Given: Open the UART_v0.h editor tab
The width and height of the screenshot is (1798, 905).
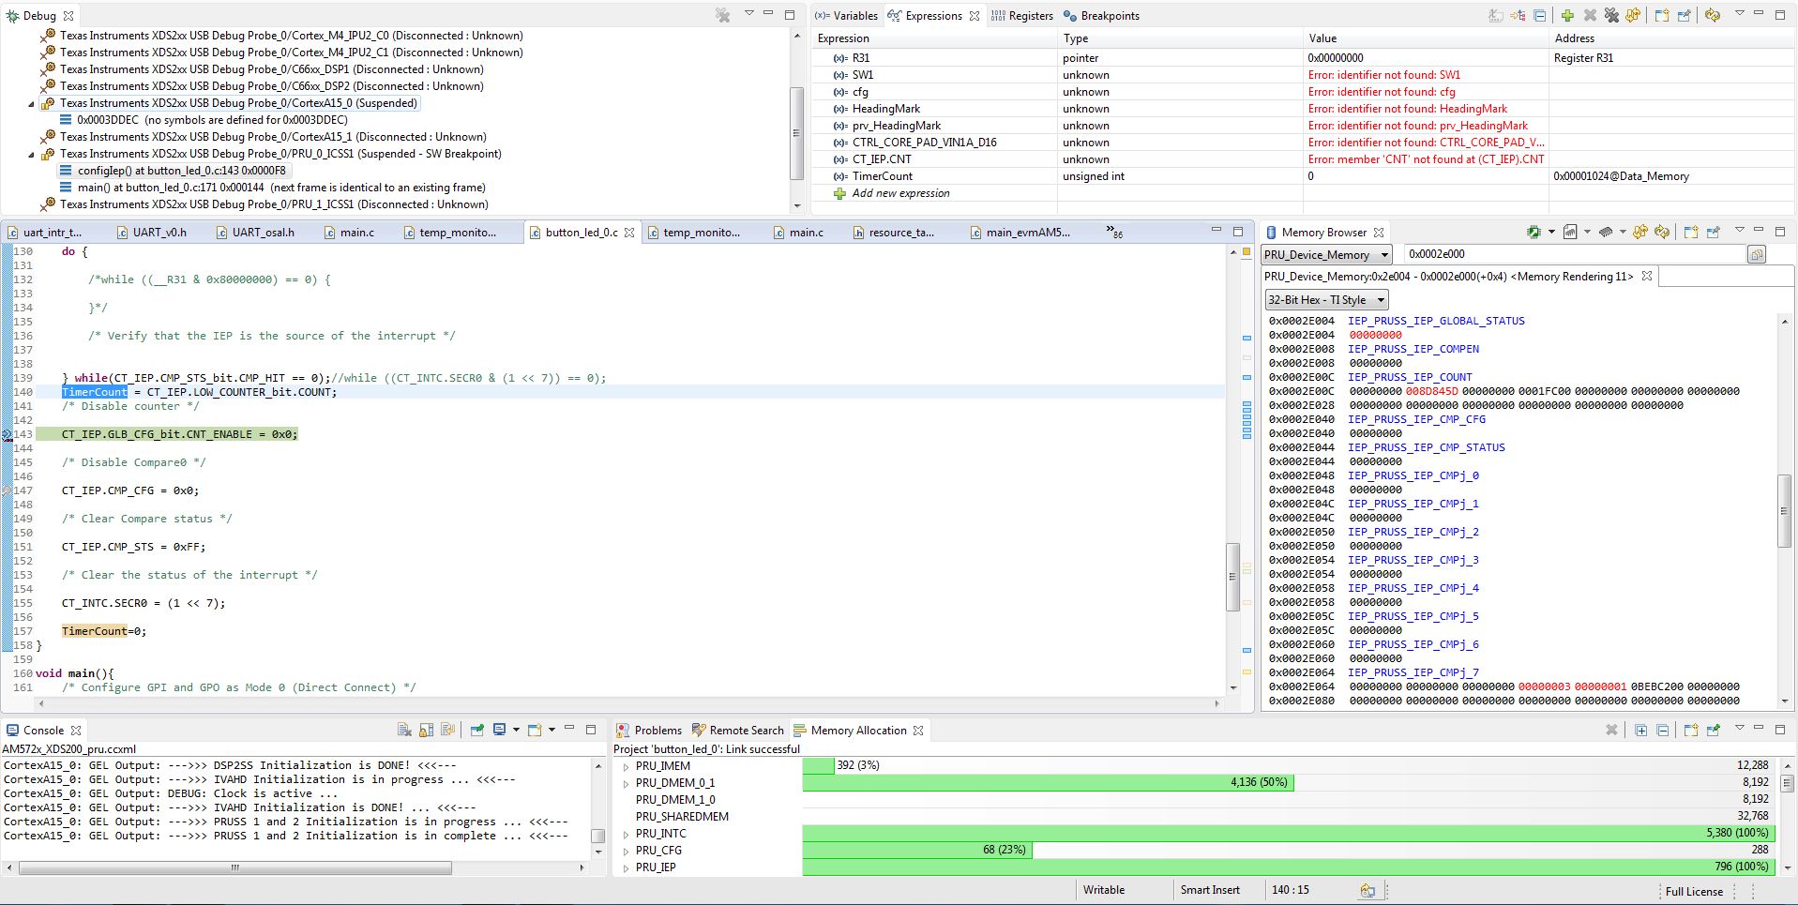Looking at the screenshot, I should pos(151,233).
